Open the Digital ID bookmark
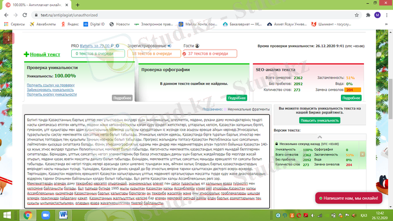The height and width of the screenshot is (221, 393). tap(94, 24)
